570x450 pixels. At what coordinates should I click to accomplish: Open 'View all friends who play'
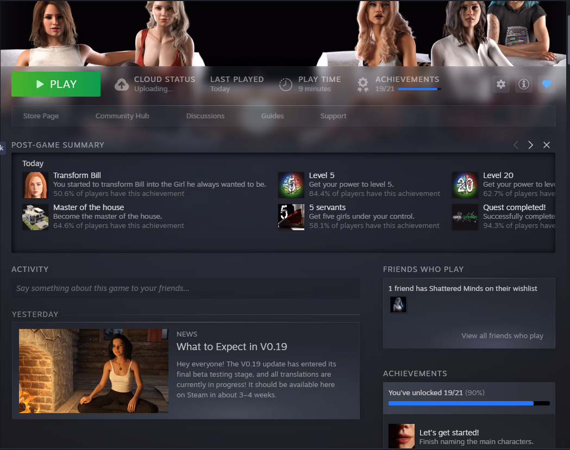(503, 335)
